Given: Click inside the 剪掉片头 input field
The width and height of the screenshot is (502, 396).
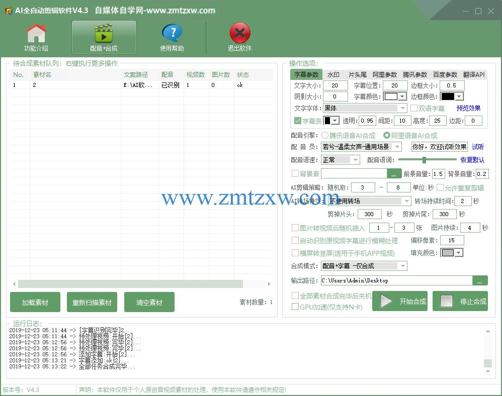Looking at the screenshot, I should point(369,214).
